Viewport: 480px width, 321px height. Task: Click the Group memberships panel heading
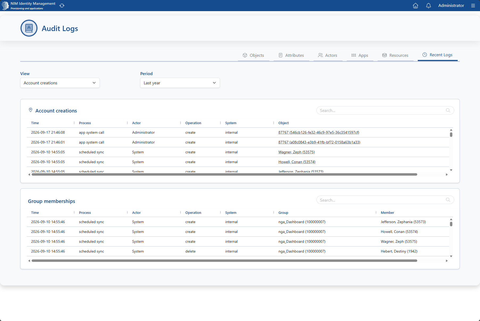coord(52,201)
